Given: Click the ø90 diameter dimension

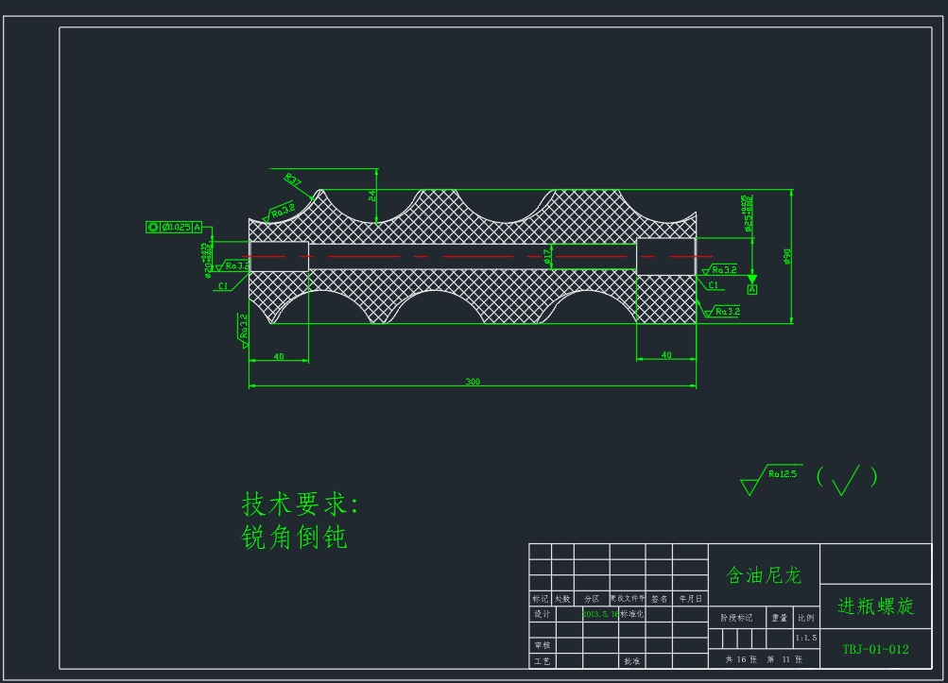Looking at the screenshot, I should 786,256.
